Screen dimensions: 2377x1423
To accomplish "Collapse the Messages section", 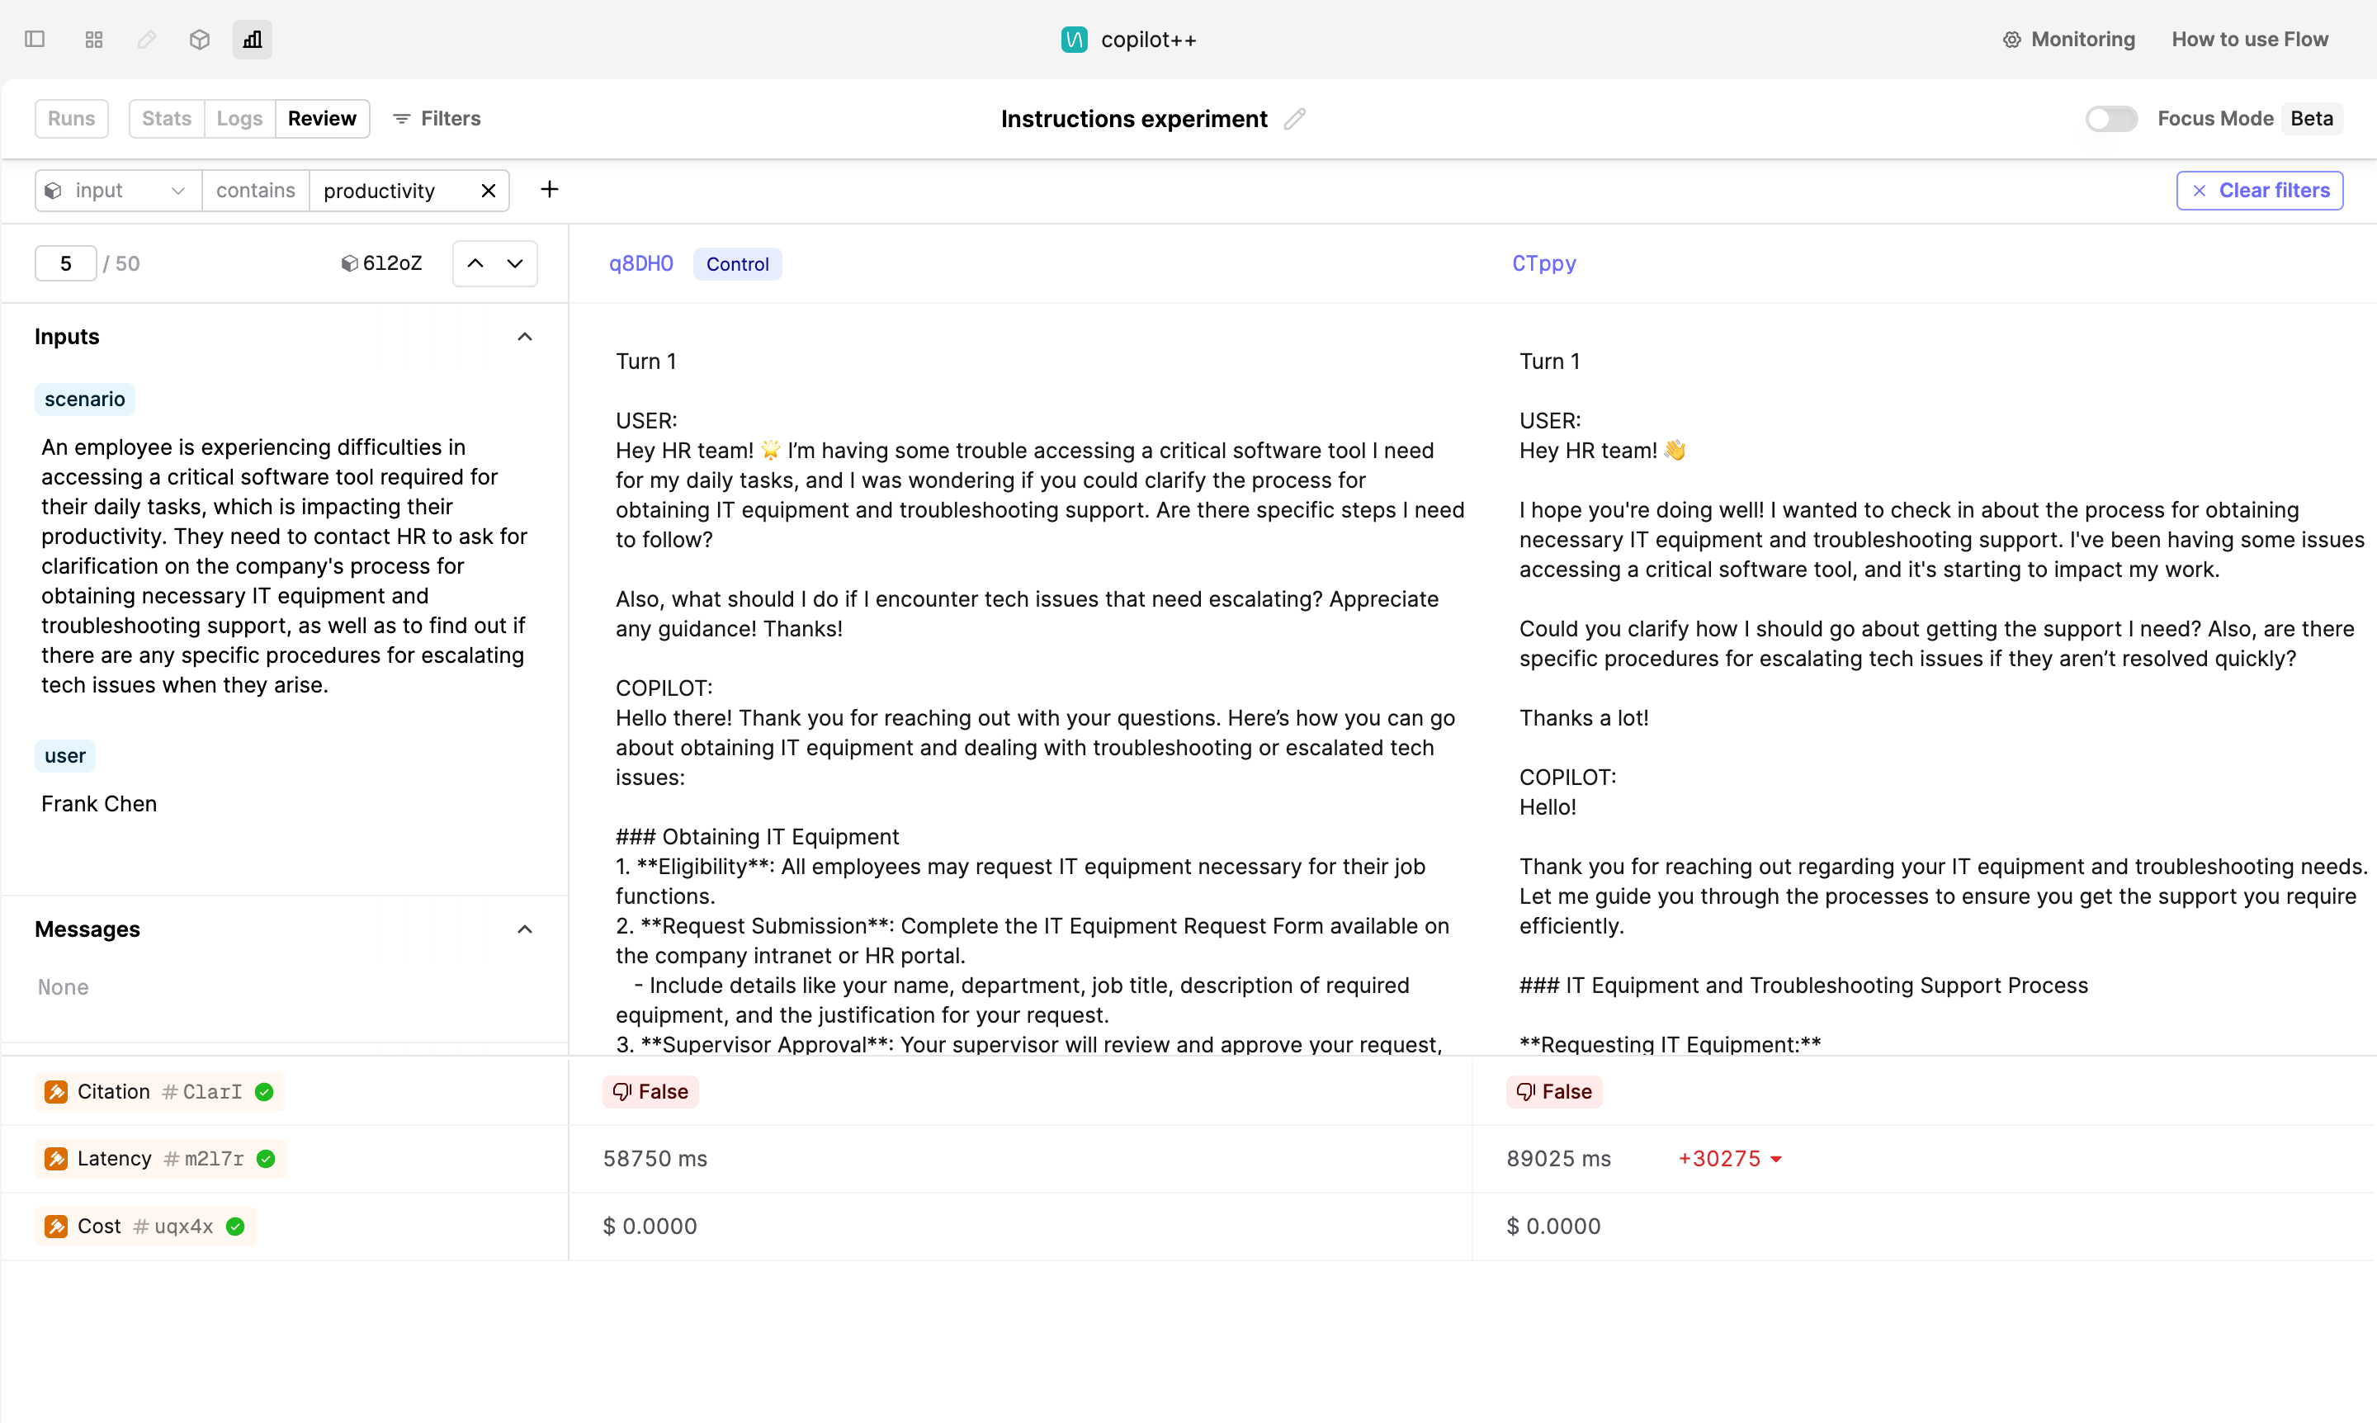I will click(524, 929).
